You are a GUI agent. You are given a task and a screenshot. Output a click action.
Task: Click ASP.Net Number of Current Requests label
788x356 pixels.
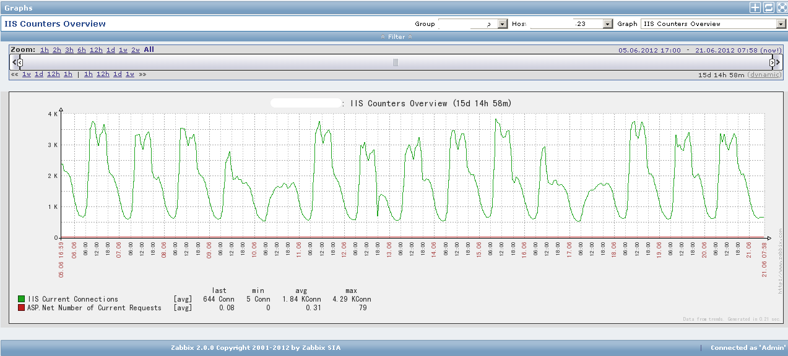[x=95, y=308]
